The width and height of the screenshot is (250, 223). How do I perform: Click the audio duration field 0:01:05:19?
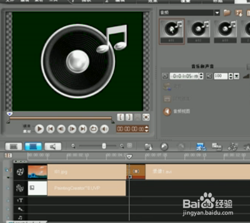(184, 76)
